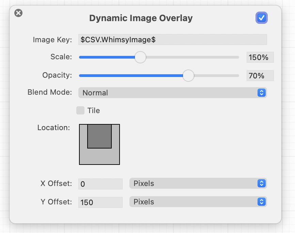This screenshot has height=233, width=295.
Task: Open the X Offset Pixels units dropdown
Action: point(198,183)
